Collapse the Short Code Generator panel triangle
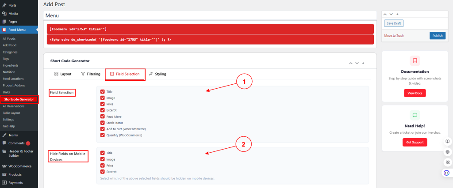Screen dimensions: 453x188 pyautogui.click(x=363, y=63)
